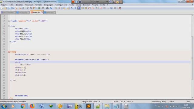The height and width of the screenshot is (109, 194).
Task: Toggle INS insert mode in status bar
Action: (x=188, y=102)
